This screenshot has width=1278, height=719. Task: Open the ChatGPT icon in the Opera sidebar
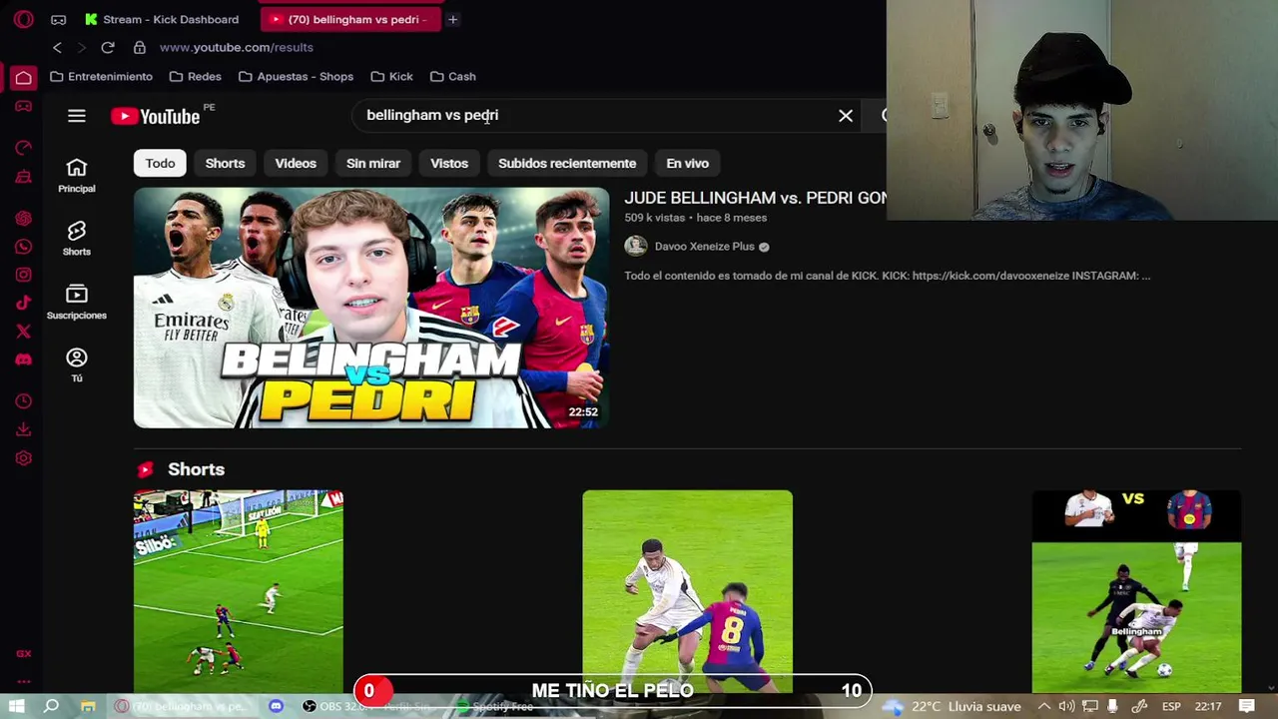pos(23,219)
